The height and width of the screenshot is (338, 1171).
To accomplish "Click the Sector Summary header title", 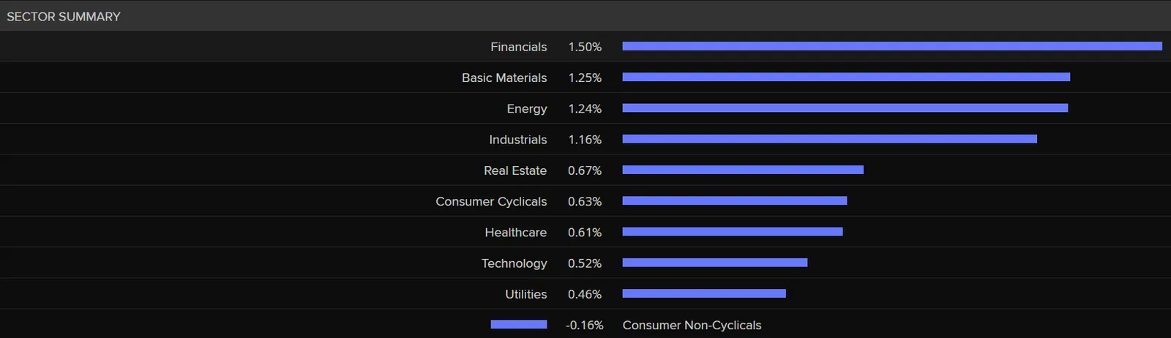I will click(64, 16).
